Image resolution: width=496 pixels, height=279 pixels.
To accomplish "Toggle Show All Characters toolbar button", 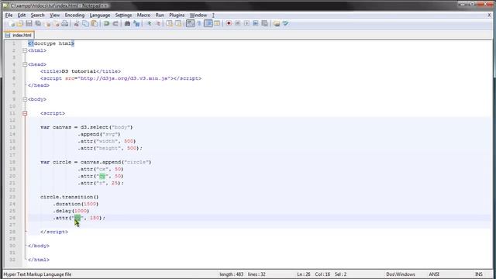I will click(199, 23).
